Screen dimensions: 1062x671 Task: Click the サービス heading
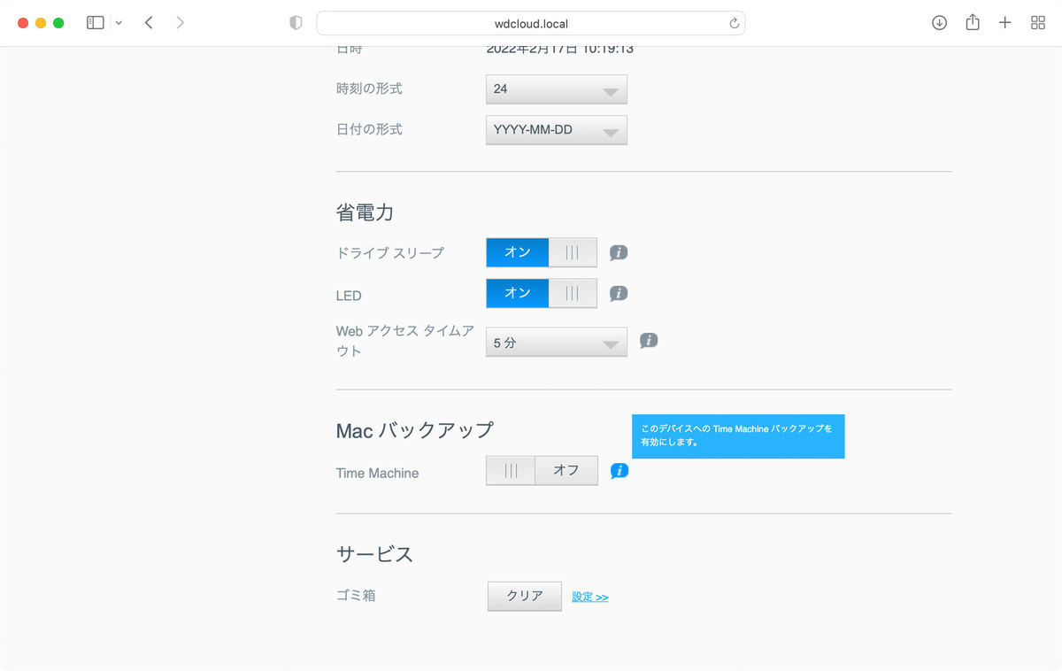375,554
